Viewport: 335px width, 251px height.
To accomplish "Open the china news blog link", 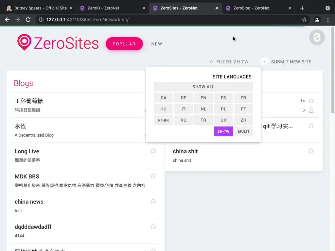I will click(x=29, y=202).
